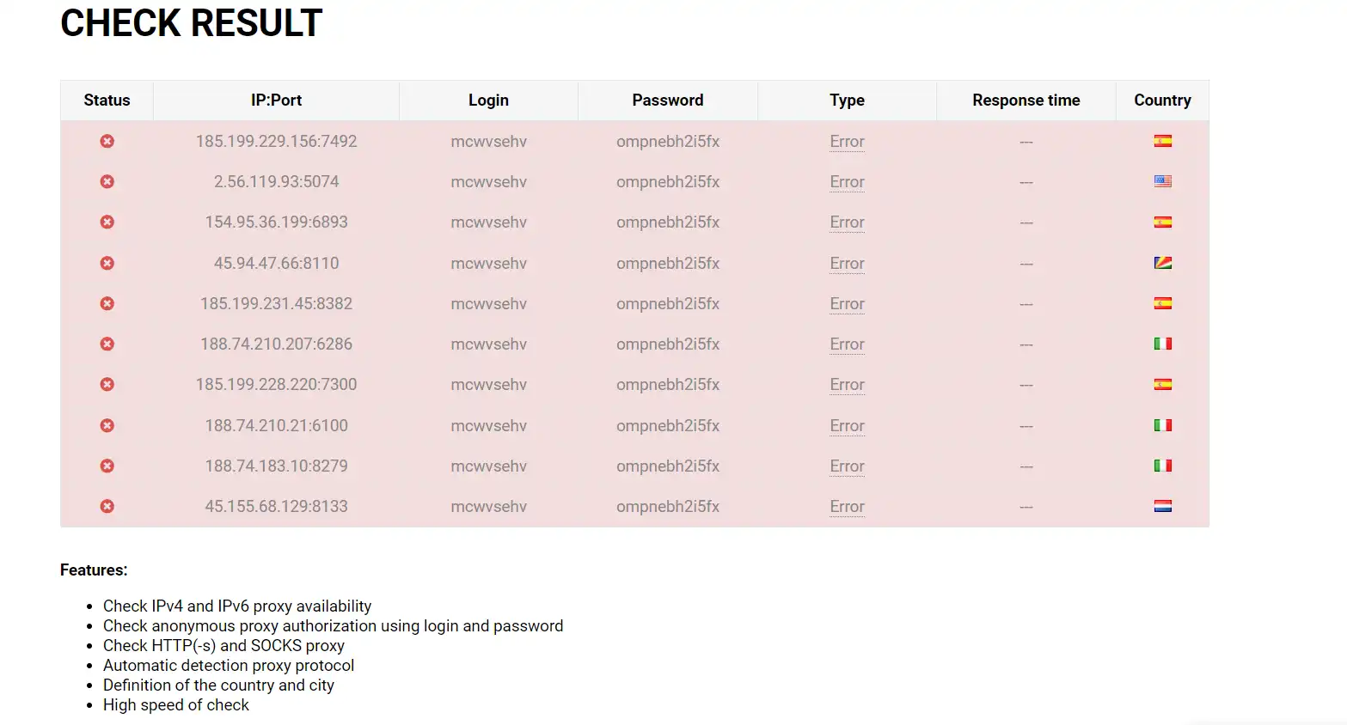Image resolution: width=1347 pixels, height=725 pixels.
Task: Click the Error link for 45.94.47.66:8110
Action: [847, 264]
